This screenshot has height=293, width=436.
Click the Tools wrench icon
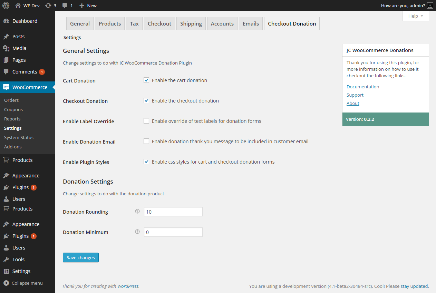[x=6, y=260]
